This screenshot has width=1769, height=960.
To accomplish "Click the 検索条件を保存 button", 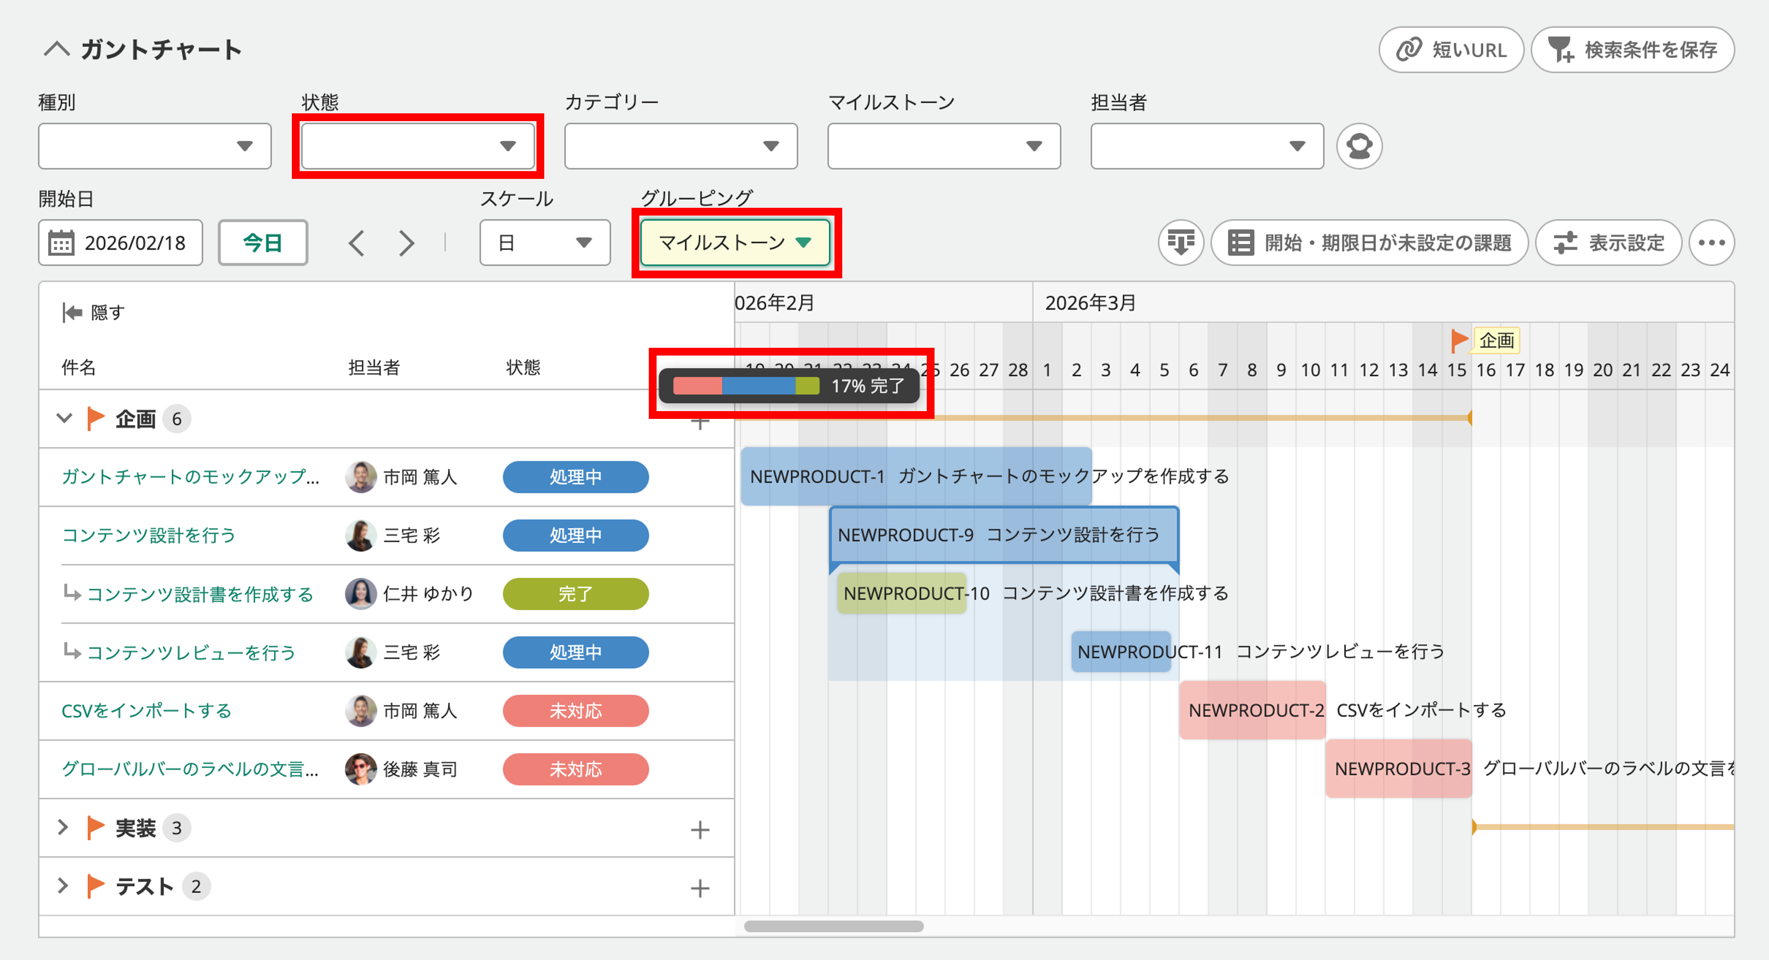I will (x=1632, y=49).
